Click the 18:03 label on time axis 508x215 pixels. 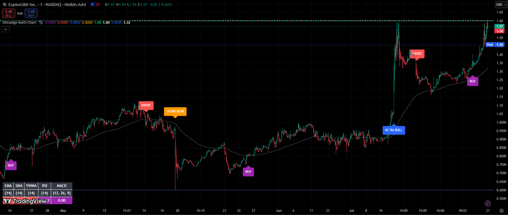[462, 210]
